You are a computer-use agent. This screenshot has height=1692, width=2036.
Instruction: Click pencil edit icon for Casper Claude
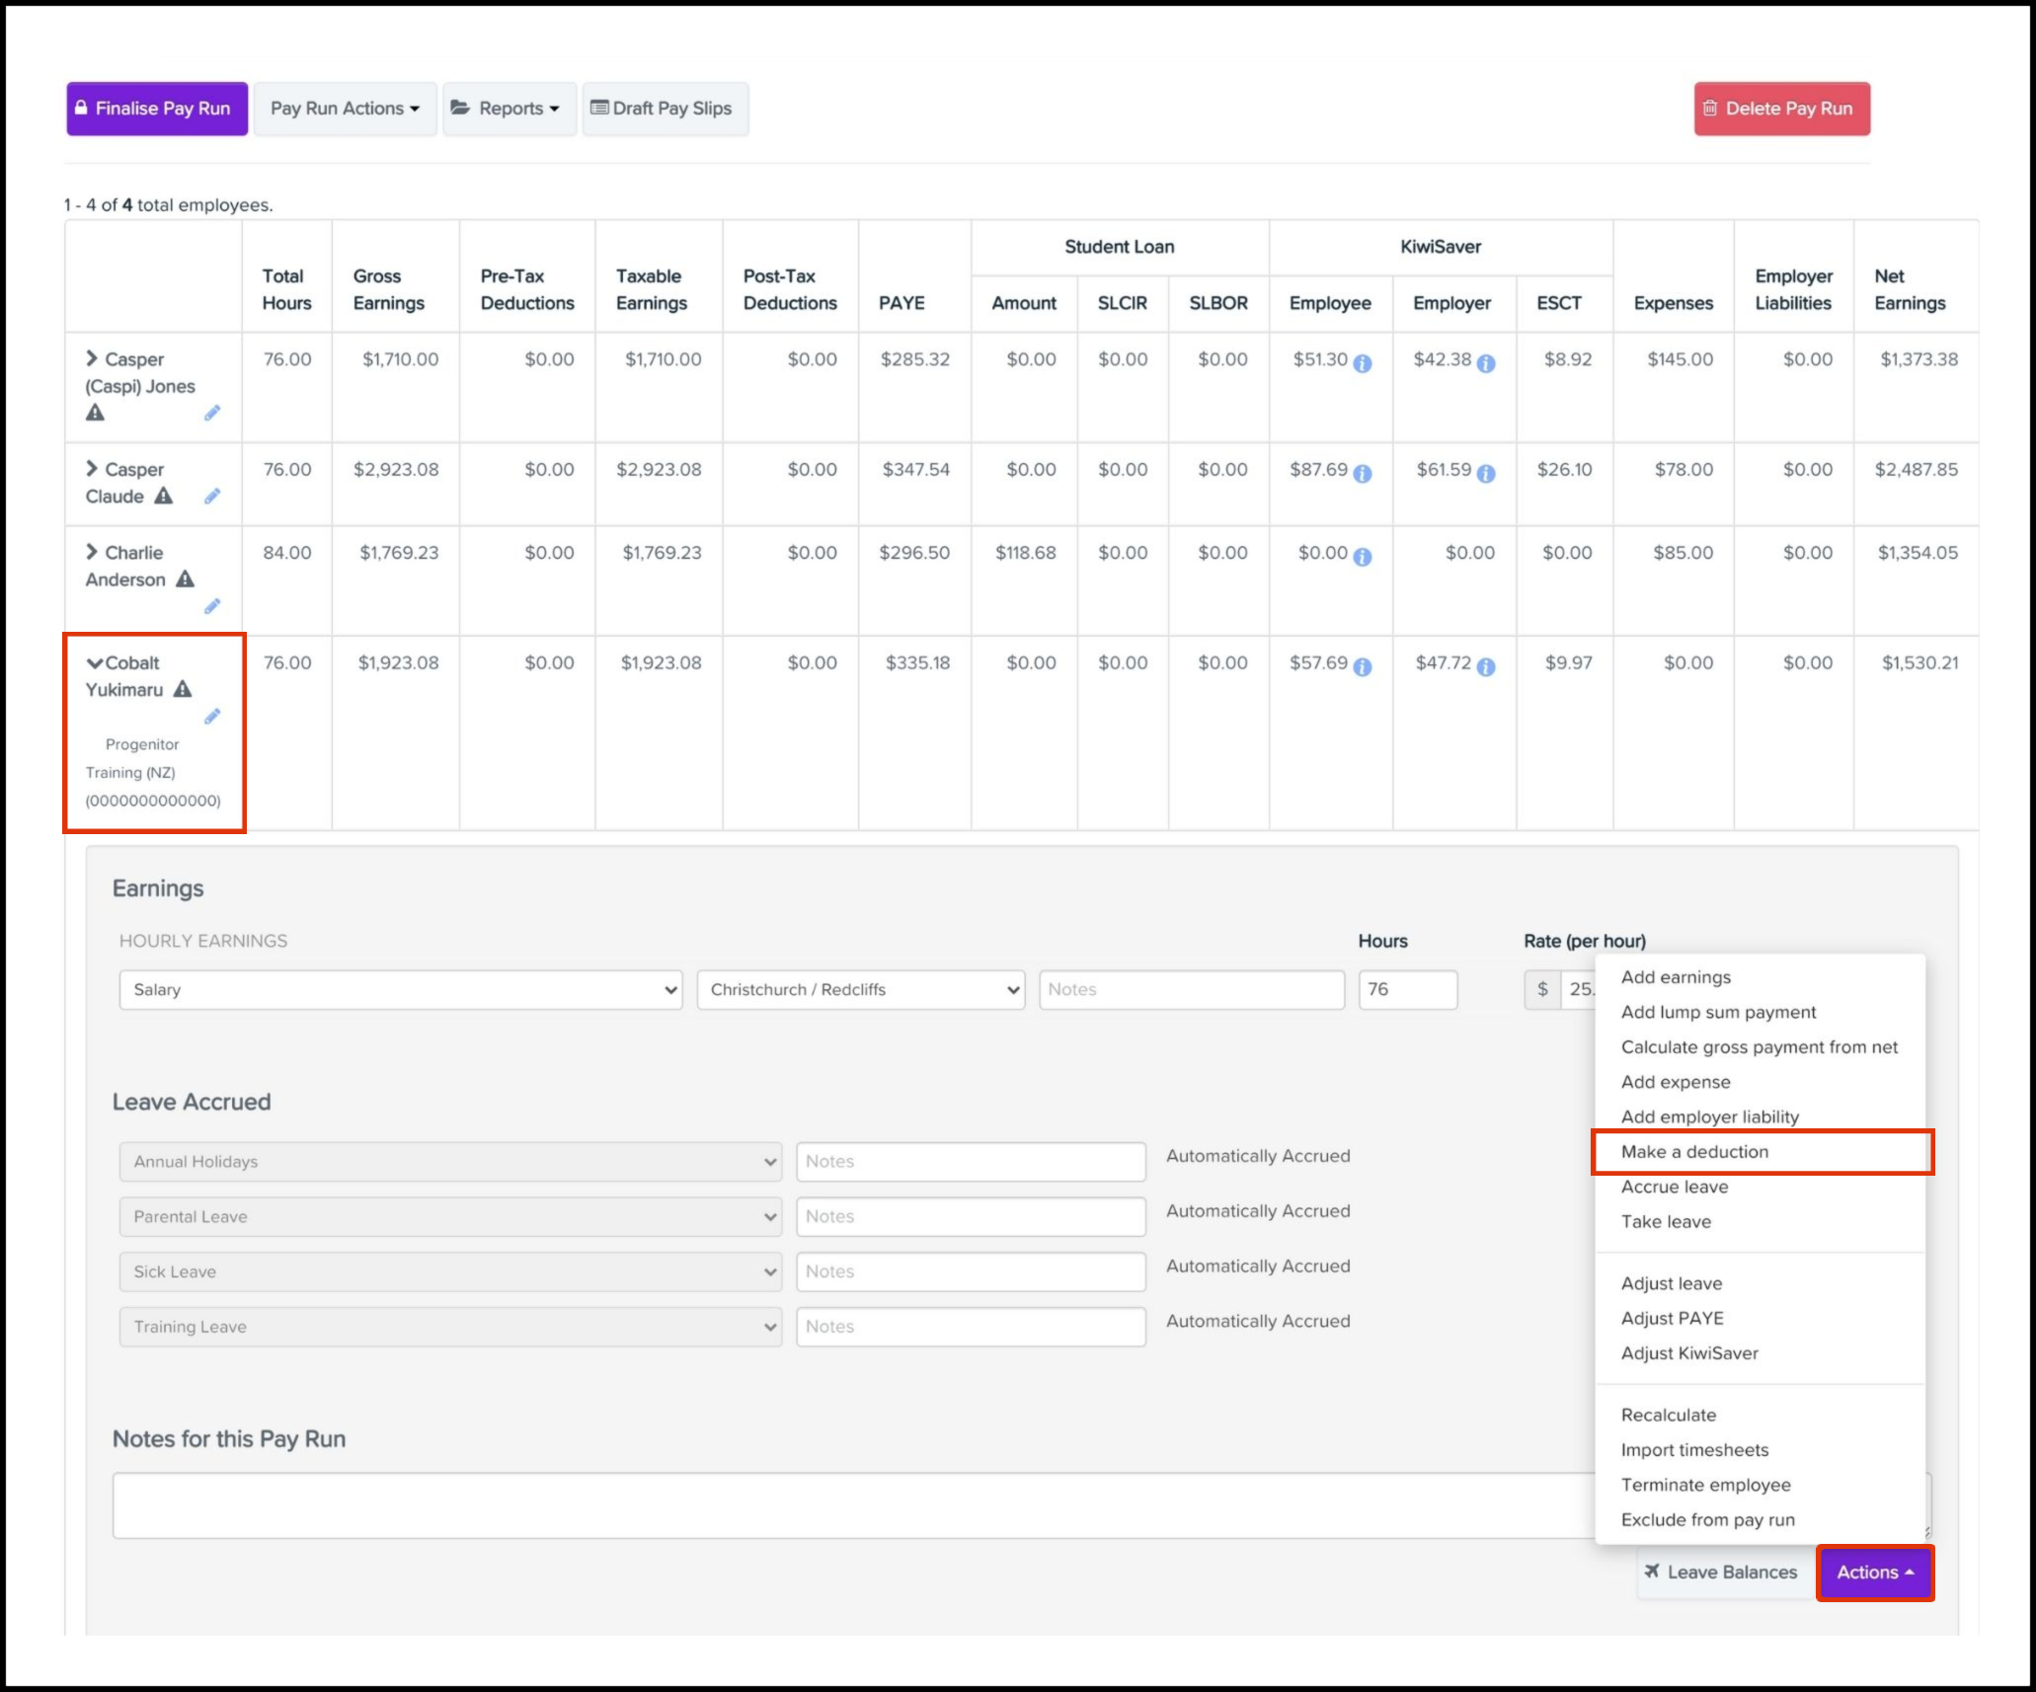pos(212,496)
